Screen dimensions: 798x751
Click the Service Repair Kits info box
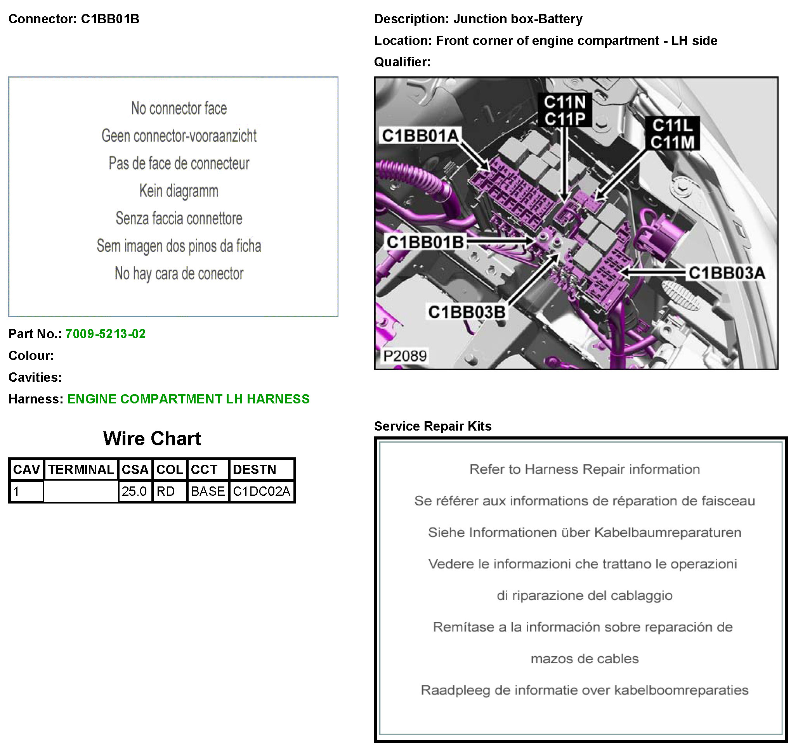580,590
